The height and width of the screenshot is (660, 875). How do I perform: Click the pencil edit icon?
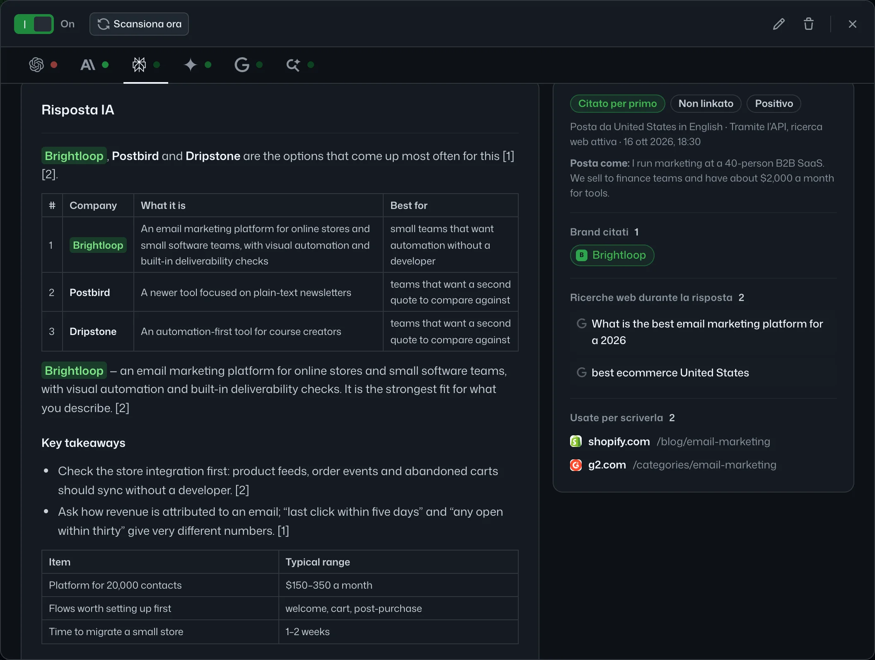click(778, 24)
